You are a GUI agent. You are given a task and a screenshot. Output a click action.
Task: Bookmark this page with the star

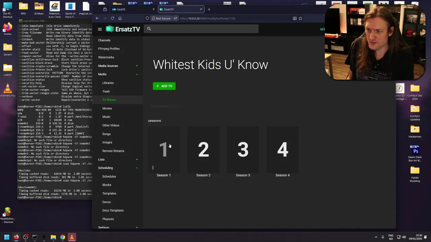300,18
